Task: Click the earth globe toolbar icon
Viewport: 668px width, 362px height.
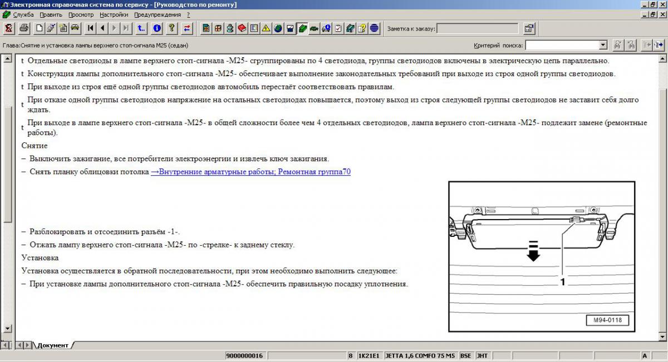Action: [278, 28]
